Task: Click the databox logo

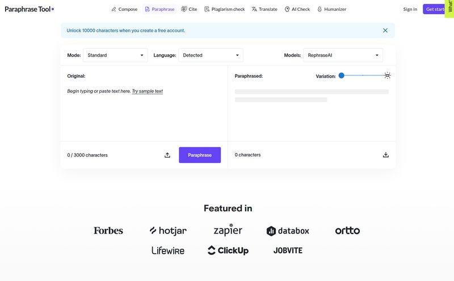Action: [288, 231]
